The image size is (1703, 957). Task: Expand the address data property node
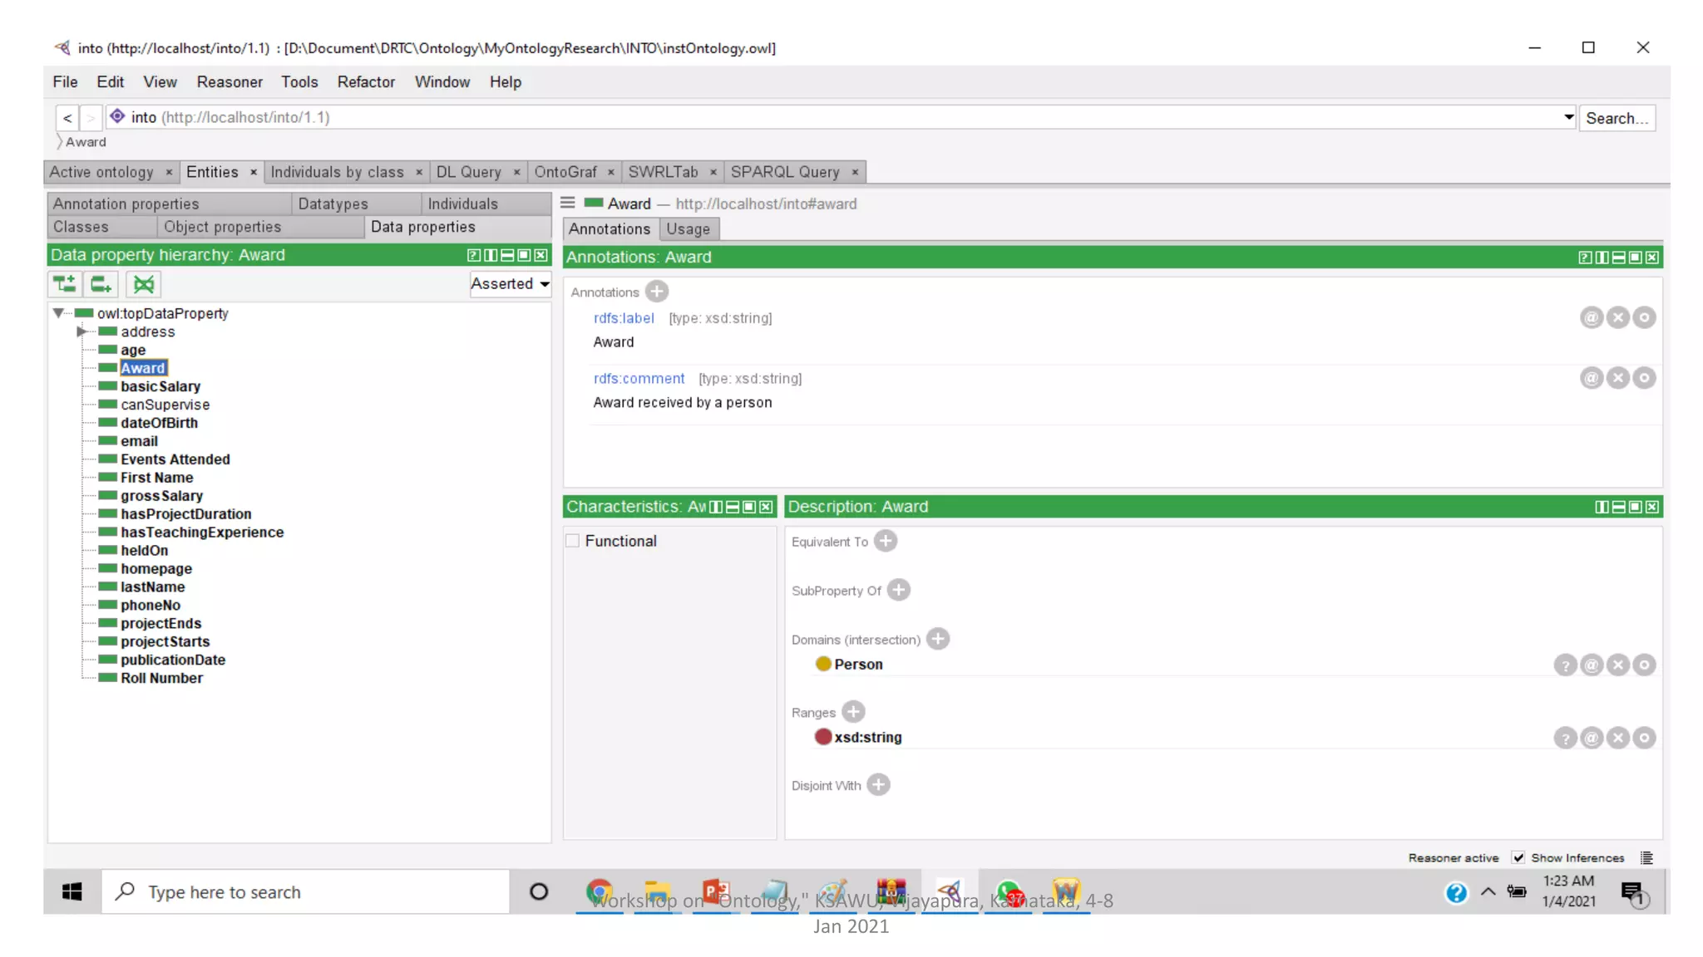coord(81,331)
